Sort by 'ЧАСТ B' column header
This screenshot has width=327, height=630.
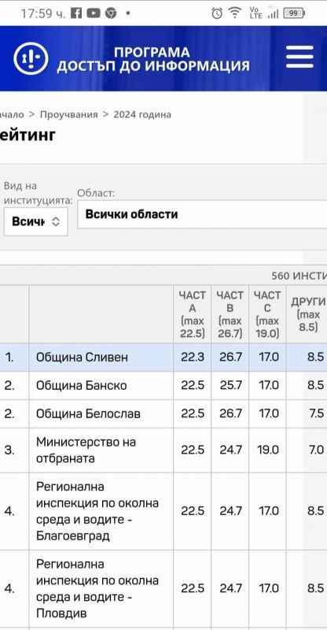230,314
